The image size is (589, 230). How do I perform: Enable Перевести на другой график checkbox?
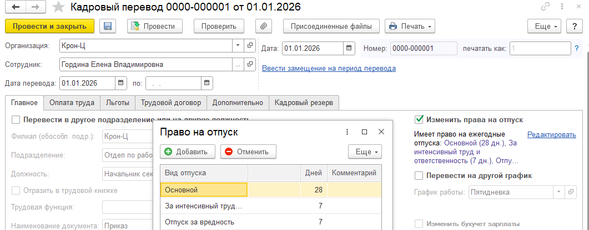coord(420,176)
